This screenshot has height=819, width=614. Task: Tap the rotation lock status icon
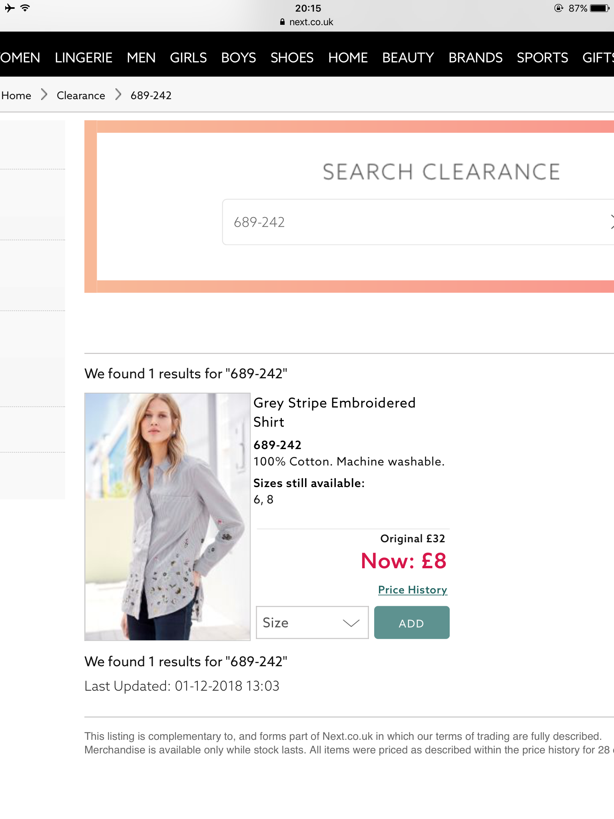coord(558,8)
